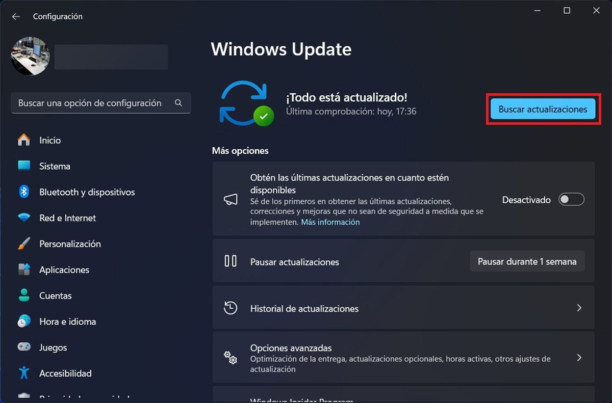The image size is (612, 403).
Task: Open the Más información link
Action: (330, 222)
